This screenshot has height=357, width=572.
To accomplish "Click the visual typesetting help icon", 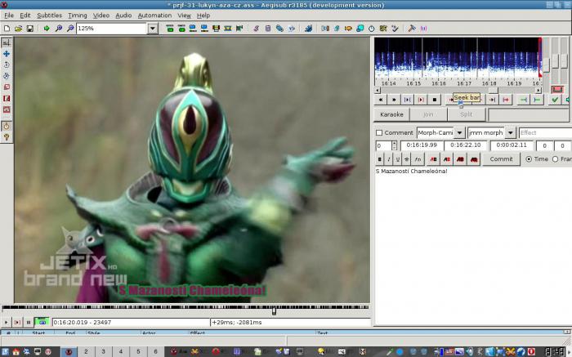I will tap(7, 137).
